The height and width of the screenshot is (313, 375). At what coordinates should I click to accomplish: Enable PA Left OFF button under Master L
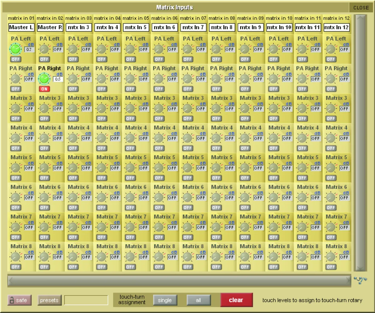click(x=16, y=59)
